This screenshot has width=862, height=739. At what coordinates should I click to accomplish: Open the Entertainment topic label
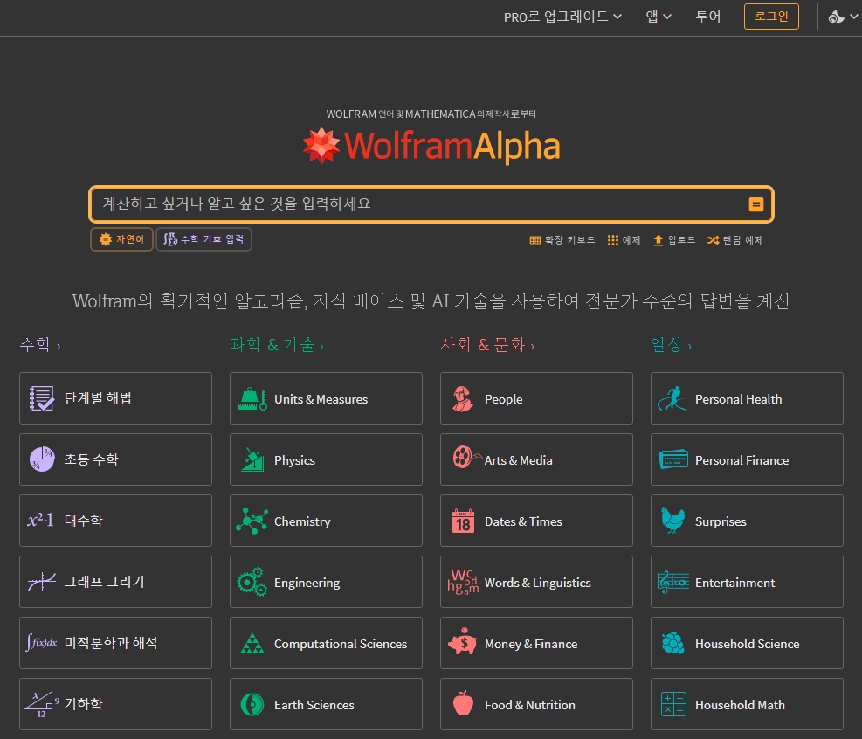pyautogui.click(x=735, y=583)
